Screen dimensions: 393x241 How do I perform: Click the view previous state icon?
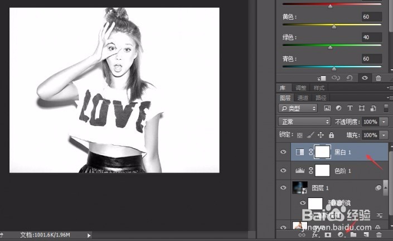[336, 78]
